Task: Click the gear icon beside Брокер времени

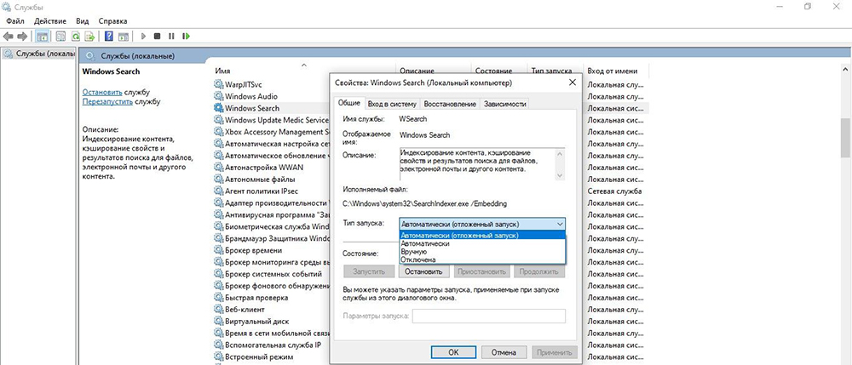Action: pyautogui.click(x=218, y=250)
